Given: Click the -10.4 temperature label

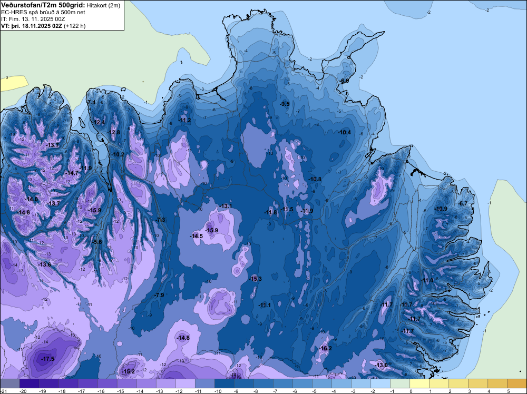Looking at the screenshot, I should [344, 132].
